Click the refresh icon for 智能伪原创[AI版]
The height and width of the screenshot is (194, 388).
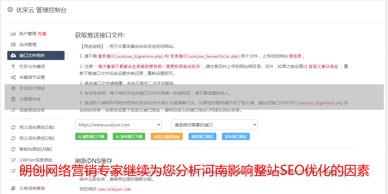13,149
